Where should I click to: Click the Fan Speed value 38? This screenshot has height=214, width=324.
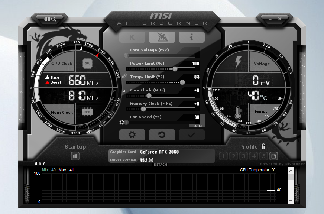(x=197, y=117)
